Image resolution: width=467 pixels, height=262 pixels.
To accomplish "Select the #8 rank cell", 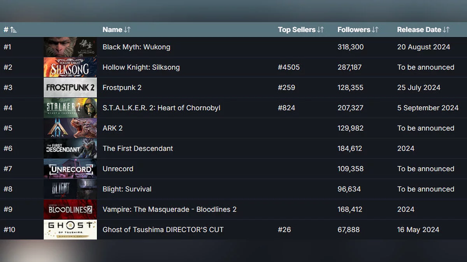I will tap(8, 189).
